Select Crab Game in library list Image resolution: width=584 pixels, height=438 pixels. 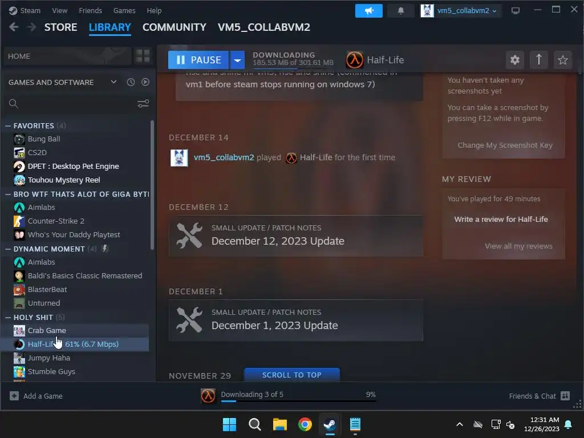pos(47,331)
